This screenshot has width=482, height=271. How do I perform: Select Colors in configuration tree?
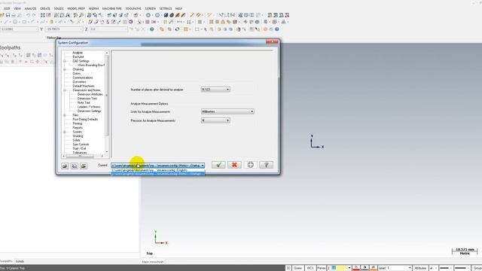point(77,74)
